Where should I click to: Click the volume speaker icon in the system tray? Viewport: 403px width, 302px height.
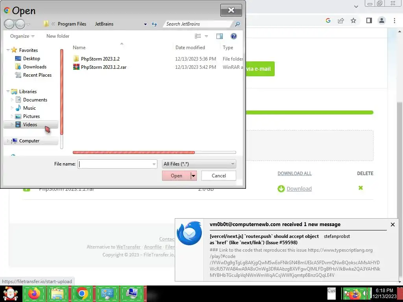[365, 293]
